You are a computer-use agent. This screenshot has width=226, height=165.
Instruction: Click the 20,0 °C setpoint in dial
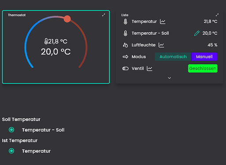56,51
